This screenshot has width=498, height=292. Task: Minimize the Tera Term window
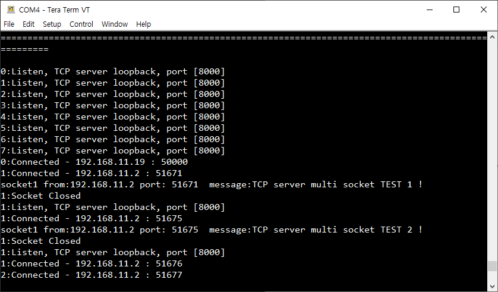coord(429,10)
